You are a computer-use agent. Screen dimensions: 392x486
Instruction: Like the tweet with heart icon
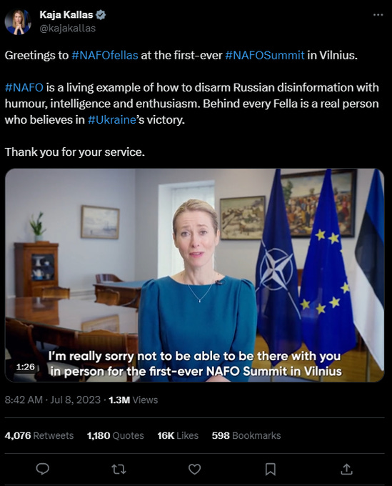[x=195, y=470]
